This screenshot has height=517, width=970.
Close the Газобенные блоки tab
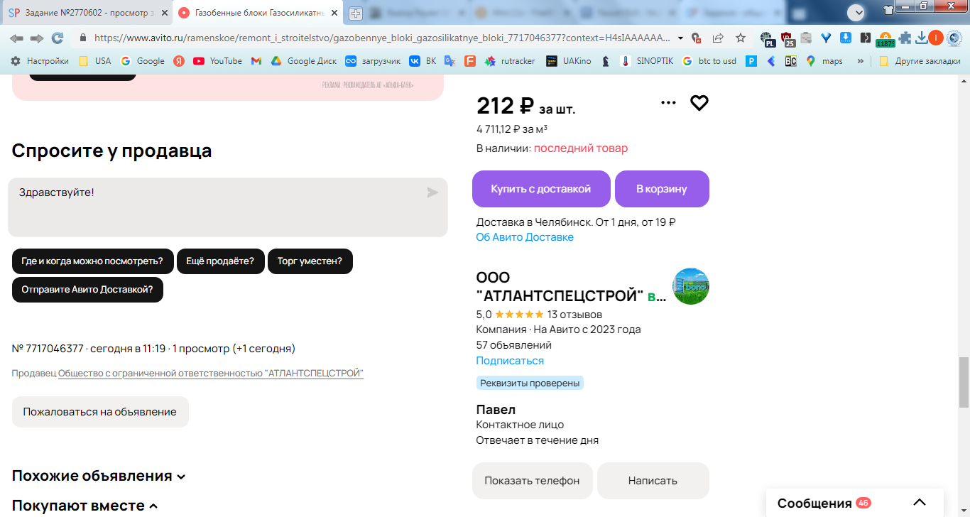click(334, 13)
